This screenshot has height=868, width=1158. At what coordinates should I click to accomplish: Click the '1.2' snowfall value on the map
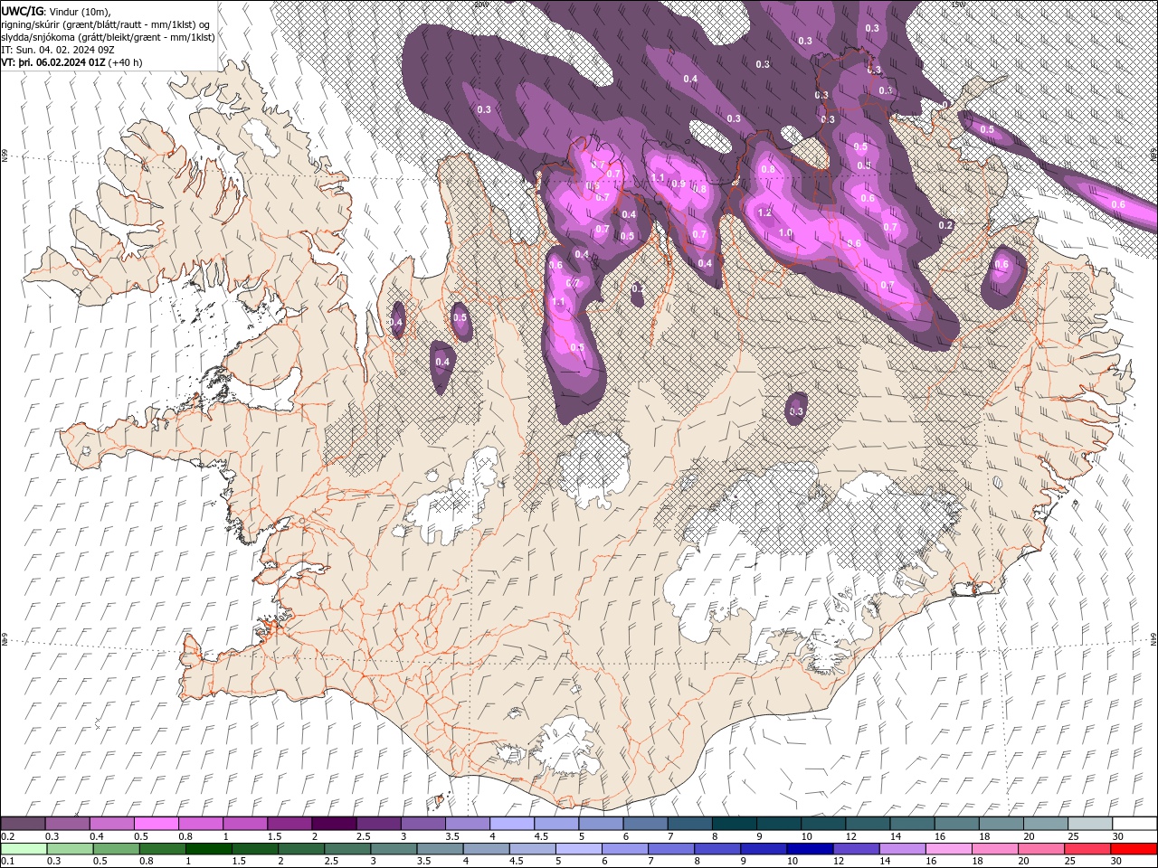coord(764,213)
